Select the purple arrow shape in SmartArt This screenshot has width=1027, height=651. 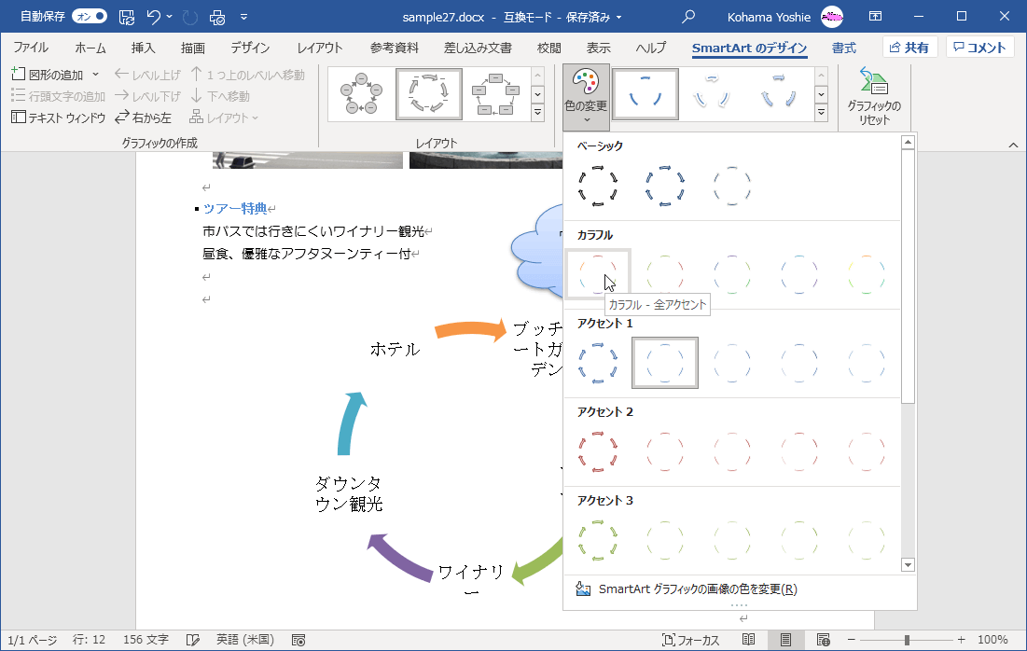click(x=401, y=557)
